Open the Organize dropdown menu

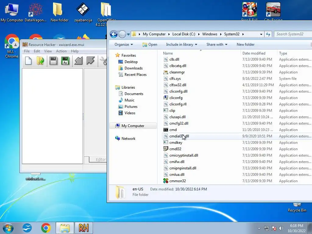click(124, 44)
